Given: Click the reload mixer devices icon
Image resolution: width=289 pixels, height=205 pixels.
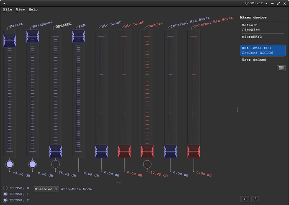Looking at the screenshot, I should (281, 68).
